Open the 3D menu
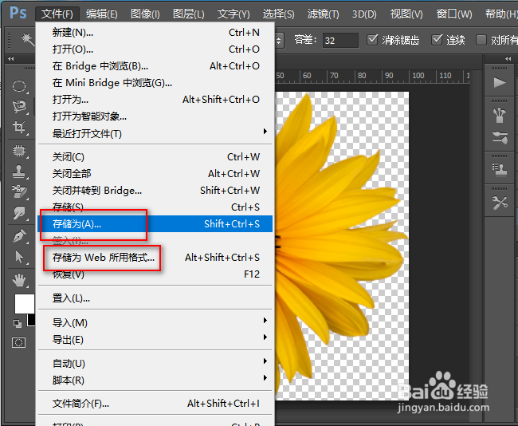518x426 pixels. (x=364, y=14)
